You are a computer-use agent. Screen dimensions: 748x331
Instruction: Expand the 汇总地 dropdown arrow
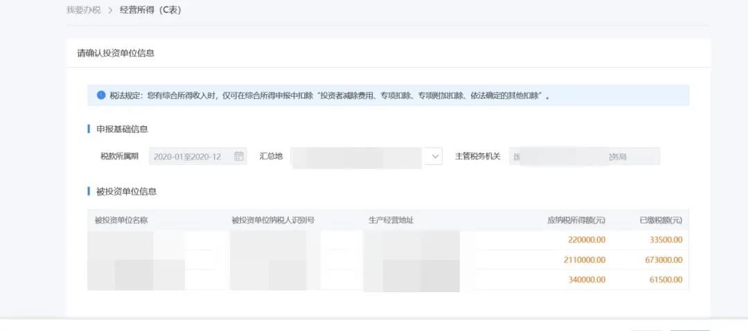click(x=434, y=156)
